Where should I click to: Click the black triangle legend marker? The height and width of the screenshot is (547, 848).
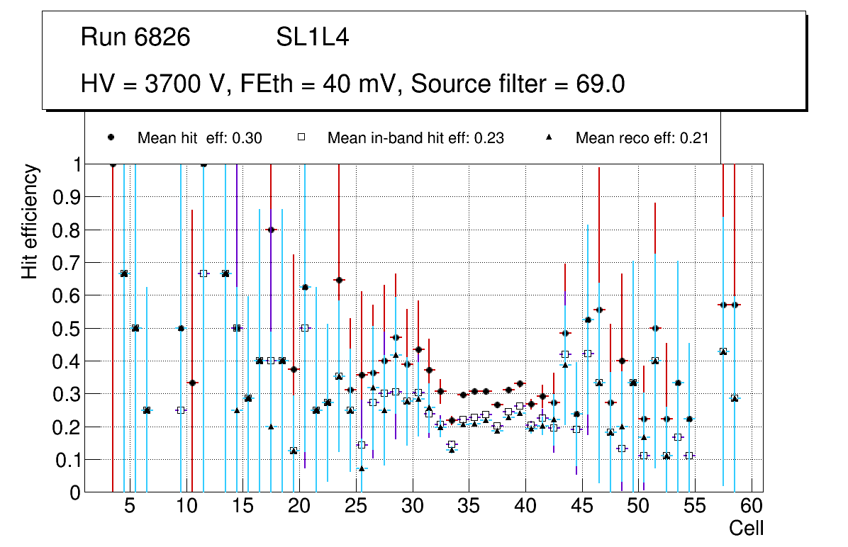550,138
